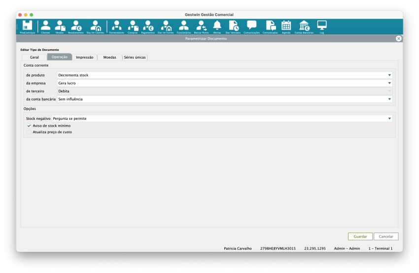The image size is (419, 273).
Task: Select the Séries únicas tab
Action: (135, 57)
